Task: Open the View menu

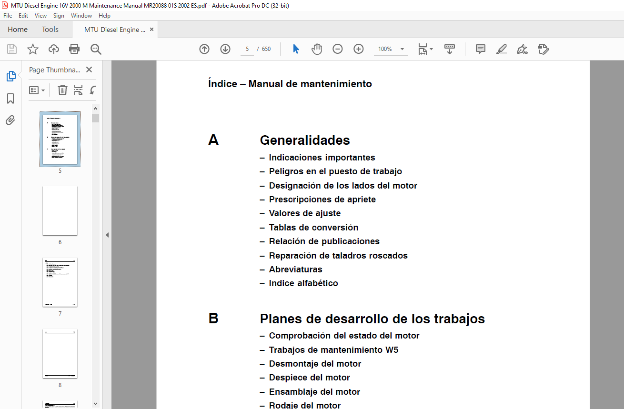Action: [x=40, y=16]
